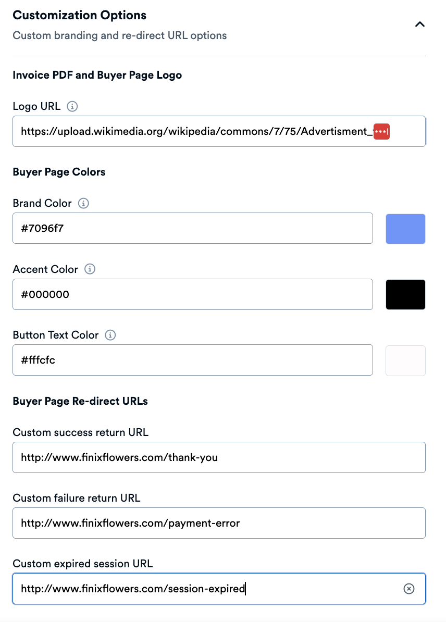Click the Brand Color hex input
Screen dimensions: 446x622
click(193, 228)
